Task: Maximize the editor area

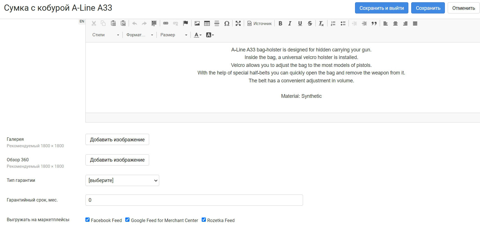Action: (x=238, y=24)
